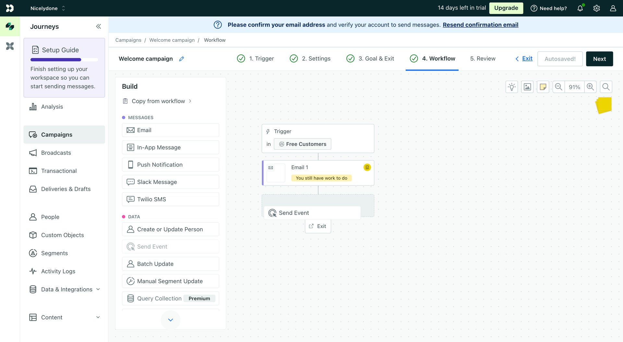623x342 pixels.
Task: Switch to the 5. Review step
Action: point(483,59)
